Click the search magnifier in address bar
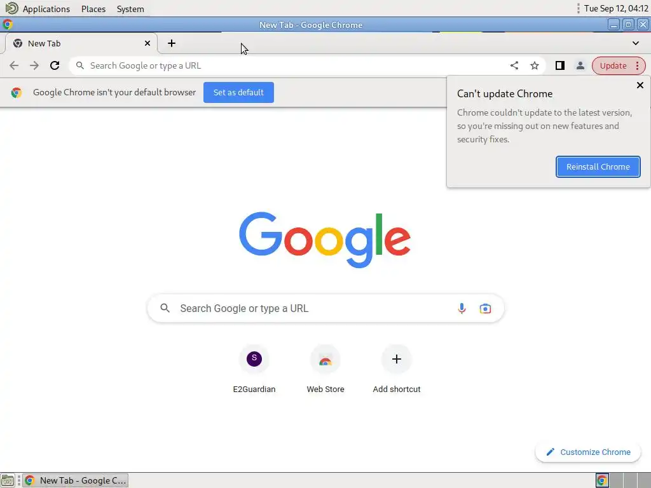 click(x=80, y=65)
